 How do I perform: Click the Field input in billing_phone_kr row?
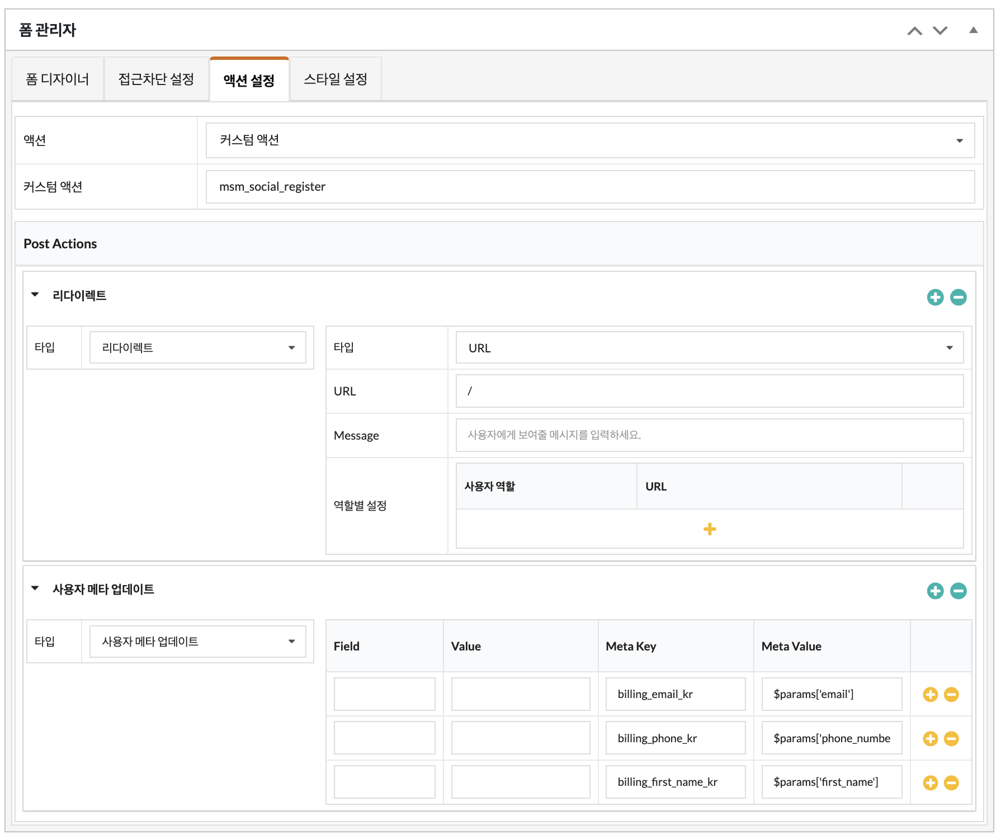pyautogui.click(x=385, y=738)
